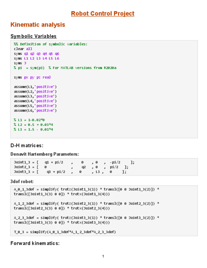Click the 'syms L1 L2 L3' line
This screenshot has width=207, height=268.
click(36, 58)
